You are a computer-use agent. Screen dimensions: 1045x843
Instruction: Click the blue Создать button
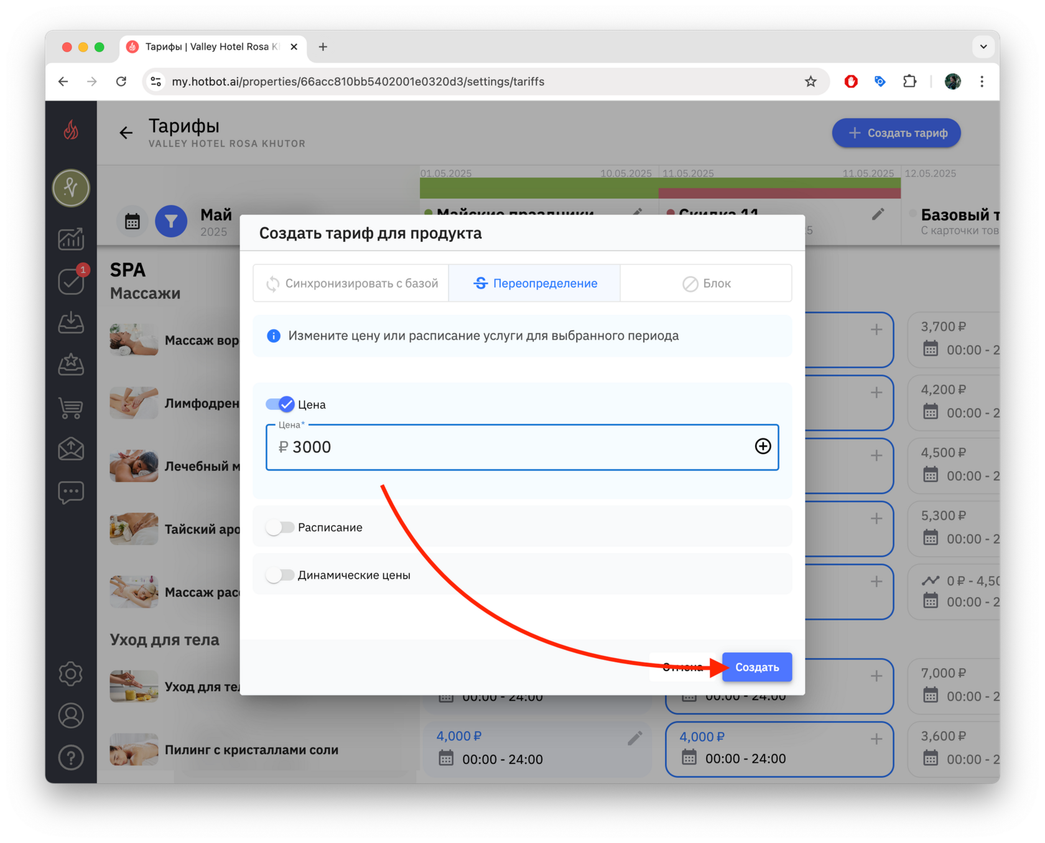[757, 667]
